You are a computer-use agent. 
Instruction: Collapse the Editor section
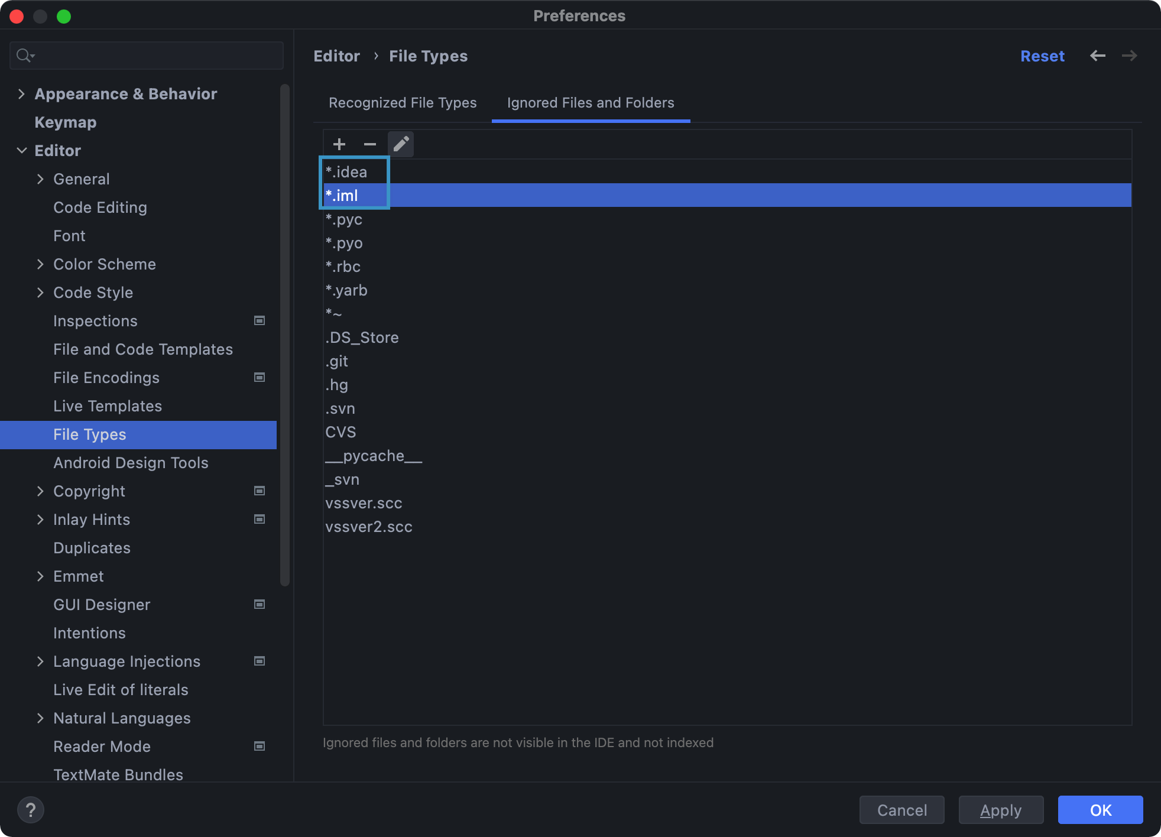(22, 151)
